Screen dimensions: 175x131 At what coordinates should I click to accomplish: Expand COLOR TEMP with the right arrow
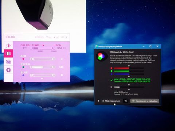click(43, 45)
